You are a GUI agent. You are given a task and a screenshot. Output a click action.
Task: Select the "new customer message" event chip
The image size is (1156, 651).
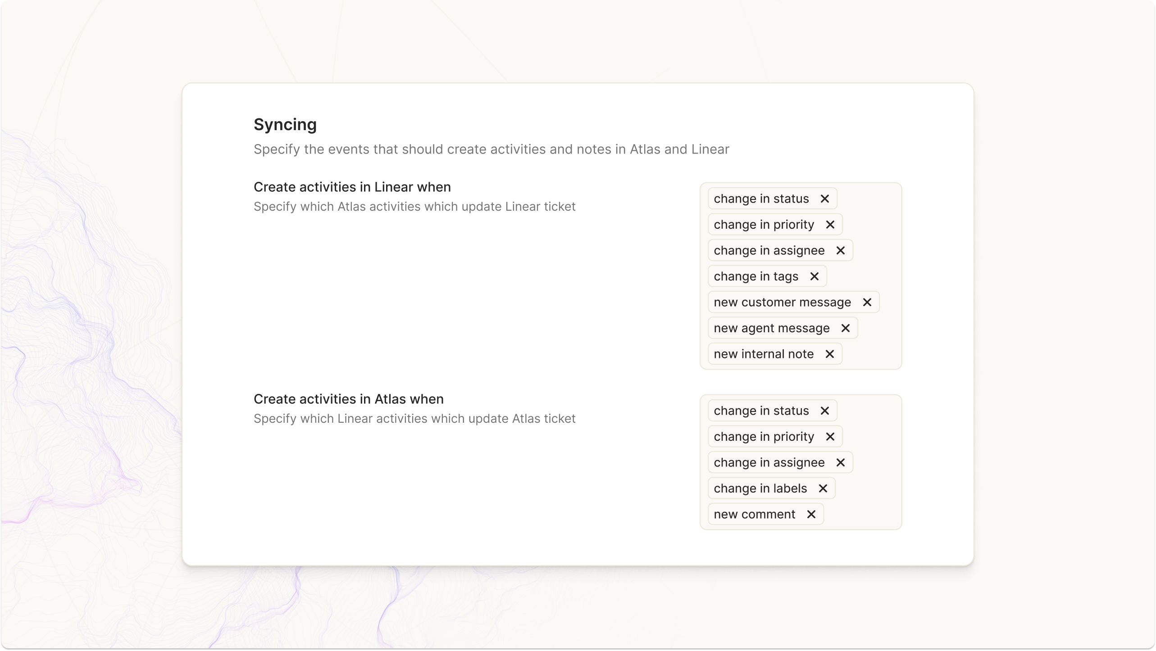[x=783, y=302]
